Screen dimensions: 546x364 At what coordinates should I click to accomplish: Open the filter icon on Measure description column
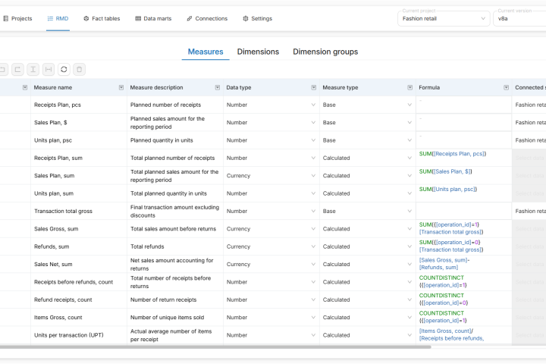point(217,87)
